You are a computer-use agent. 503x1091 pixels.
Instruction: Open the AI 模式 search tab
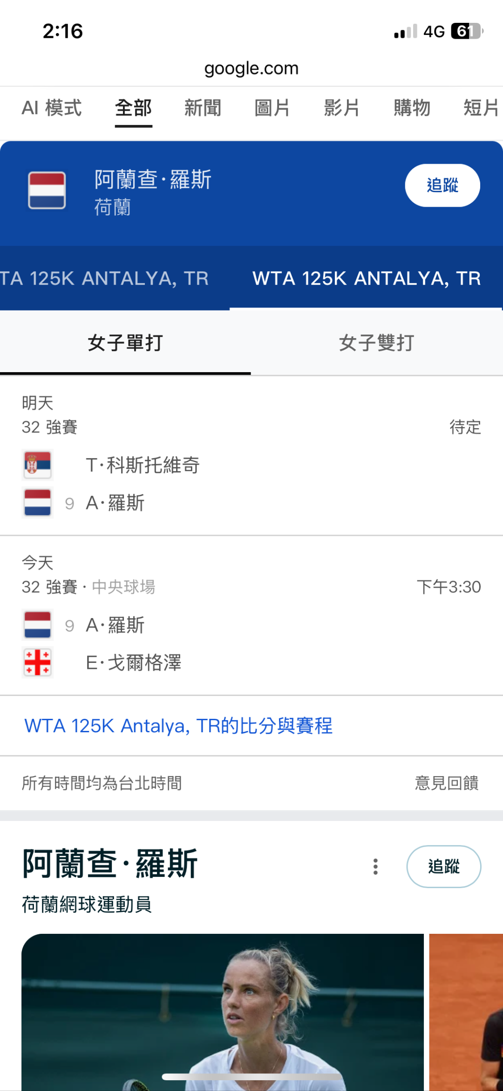(52, 108)
